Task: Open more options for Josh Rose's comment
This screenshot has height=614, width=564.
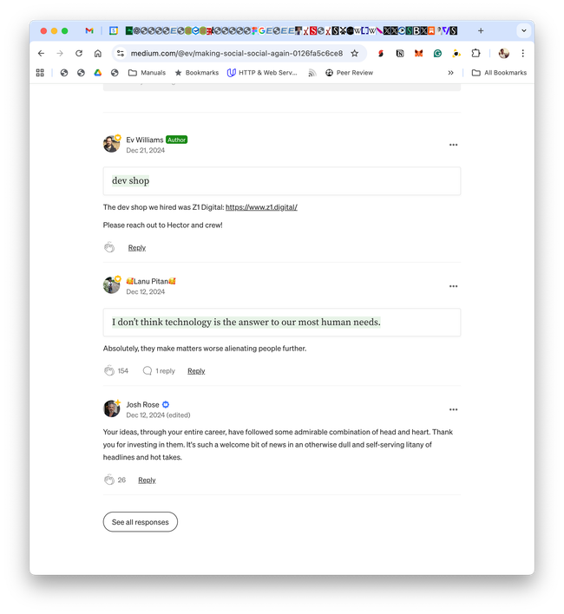Action: 453,409
